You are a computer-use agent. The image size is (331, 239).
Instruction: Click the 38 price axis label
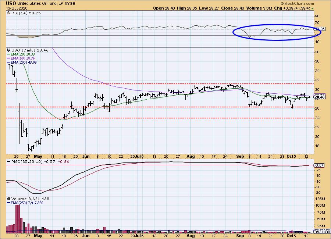click(317, 52)
